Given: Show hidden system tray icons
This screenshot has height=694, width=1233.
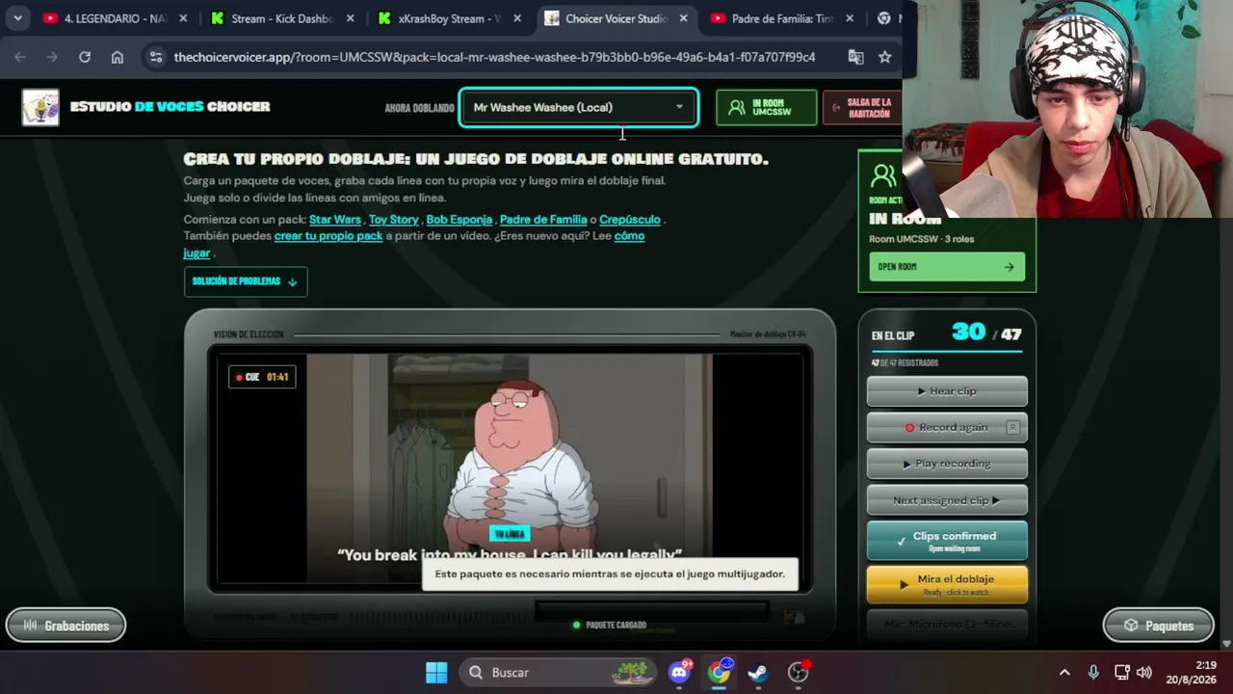Looking at the screenshot, I should [x=1064, y=672].
